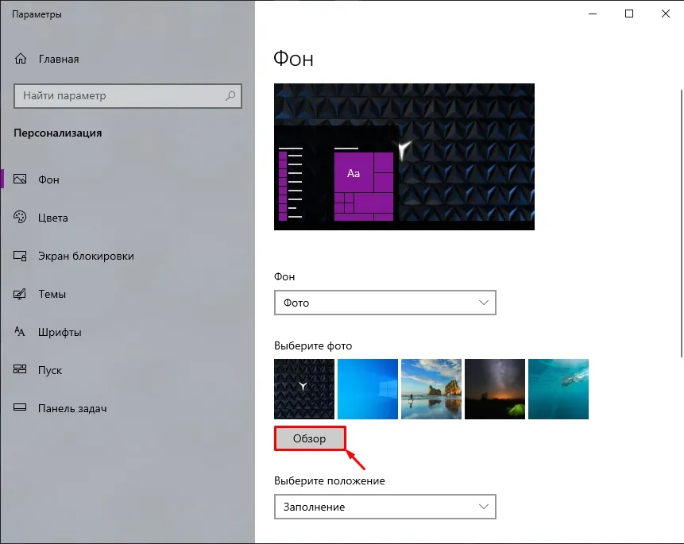
Task: Choose the blue Windows logo wallpaper thumbnail
Action: click(368, 388)
